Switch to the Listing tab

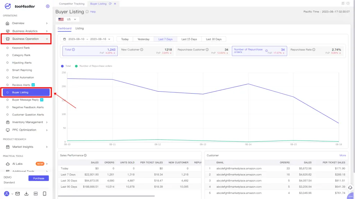[x=79, y=28]
